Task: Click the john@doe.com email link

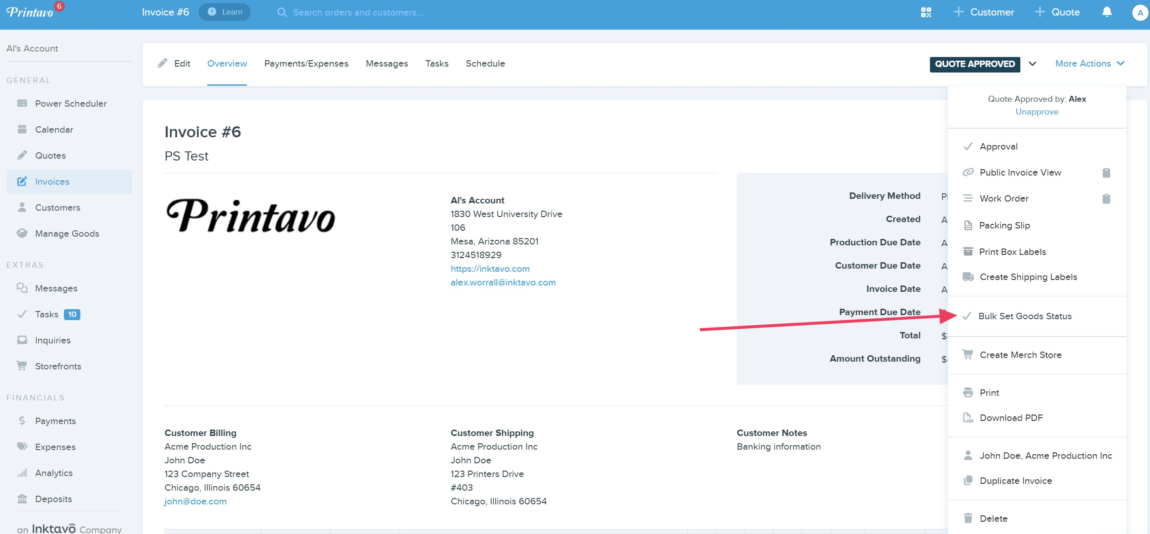Action: [x=195, y=502]
